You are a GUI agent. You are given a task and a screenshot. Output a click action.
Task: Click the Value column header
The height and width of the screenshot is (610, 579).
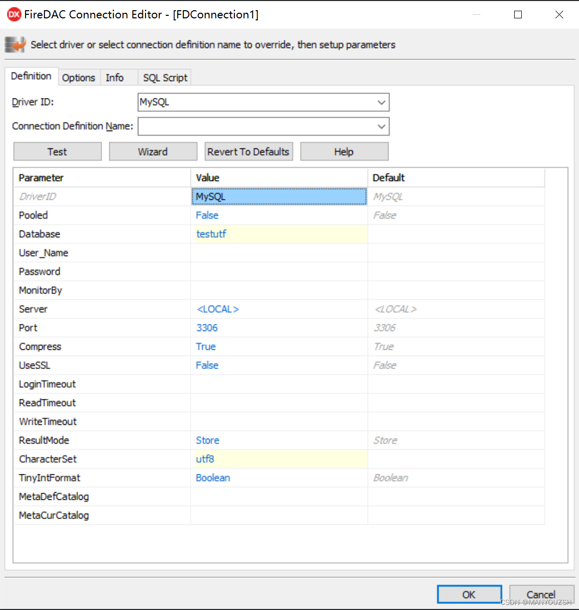279,178
